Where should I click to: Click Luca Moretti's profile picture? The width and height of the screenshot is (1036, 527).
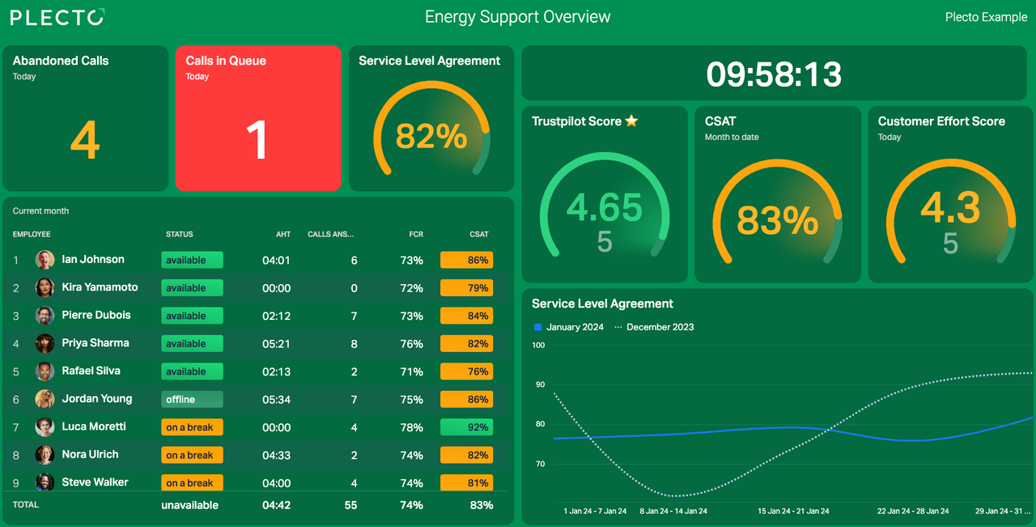(x=45, y=427)
